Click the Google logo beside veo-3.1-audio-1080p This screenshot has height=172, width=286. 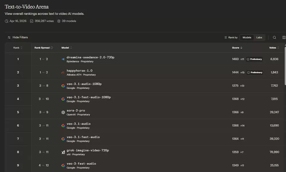click(x=63, y=86)
